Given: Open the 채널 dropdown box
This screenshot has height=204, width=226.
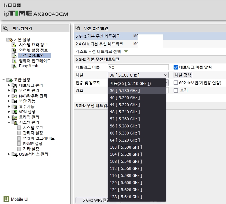Looking at the screenshot, I should [x=138, y=75].
